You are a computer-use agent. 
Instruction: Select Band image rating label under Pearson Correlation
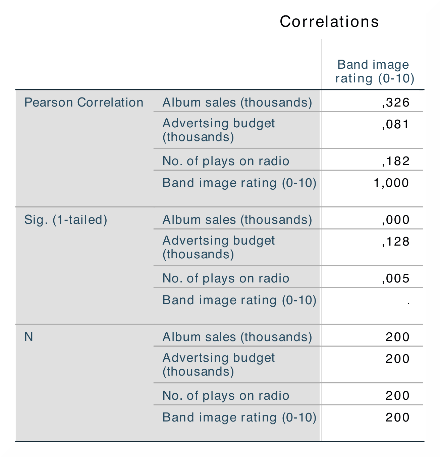pos(239,183)
